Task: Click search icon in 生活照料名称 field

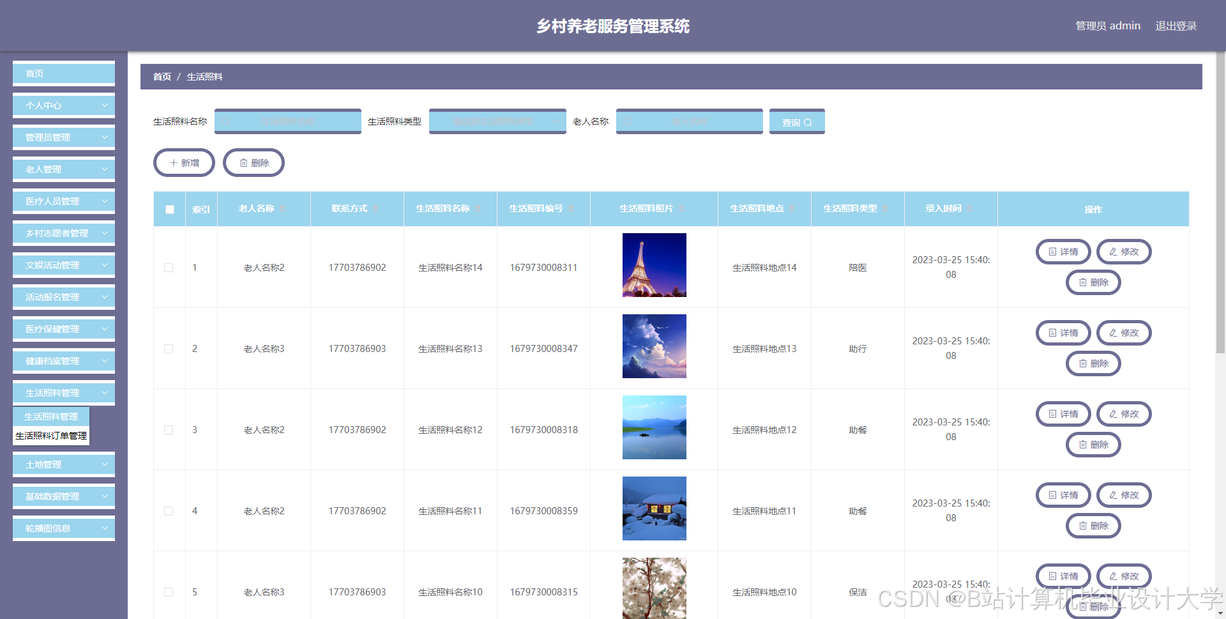Action: pyautogui.click(x=226, y=121)
